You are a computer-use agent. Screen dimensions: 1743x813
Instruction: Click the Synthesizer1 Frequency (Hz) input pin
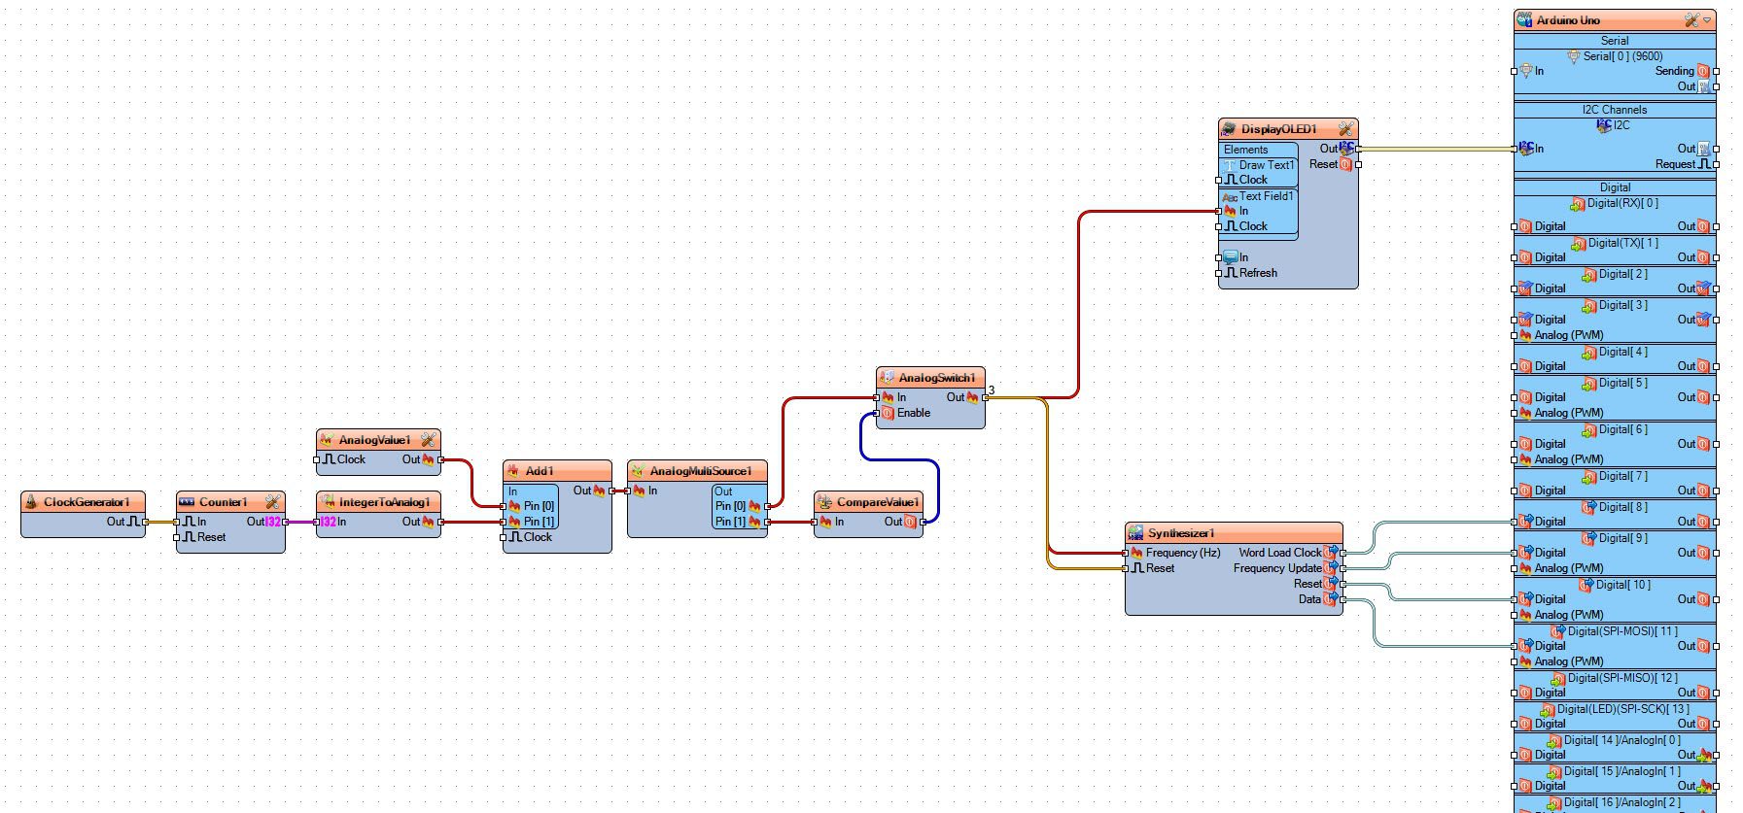click(x=1126, y=553)
